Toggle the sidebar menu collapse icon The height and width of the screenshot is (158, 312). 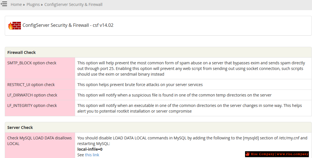click(x=4, y=4)
